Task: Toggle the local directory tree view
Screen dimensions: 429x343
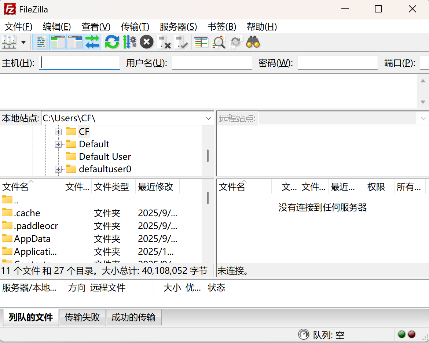Action: coord(58,42)
